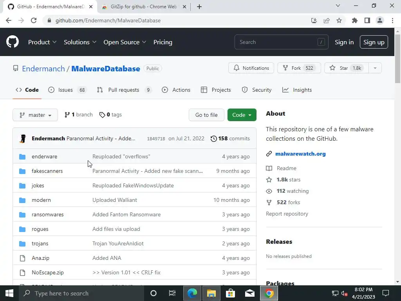Open the Extensions puzzle icon

[x=354, y=20]
